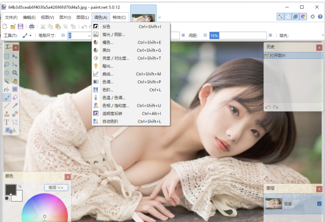The width and height of the screenshot is (325, 222).
Task: Choose the Text tool
Action: pos(7,122)
